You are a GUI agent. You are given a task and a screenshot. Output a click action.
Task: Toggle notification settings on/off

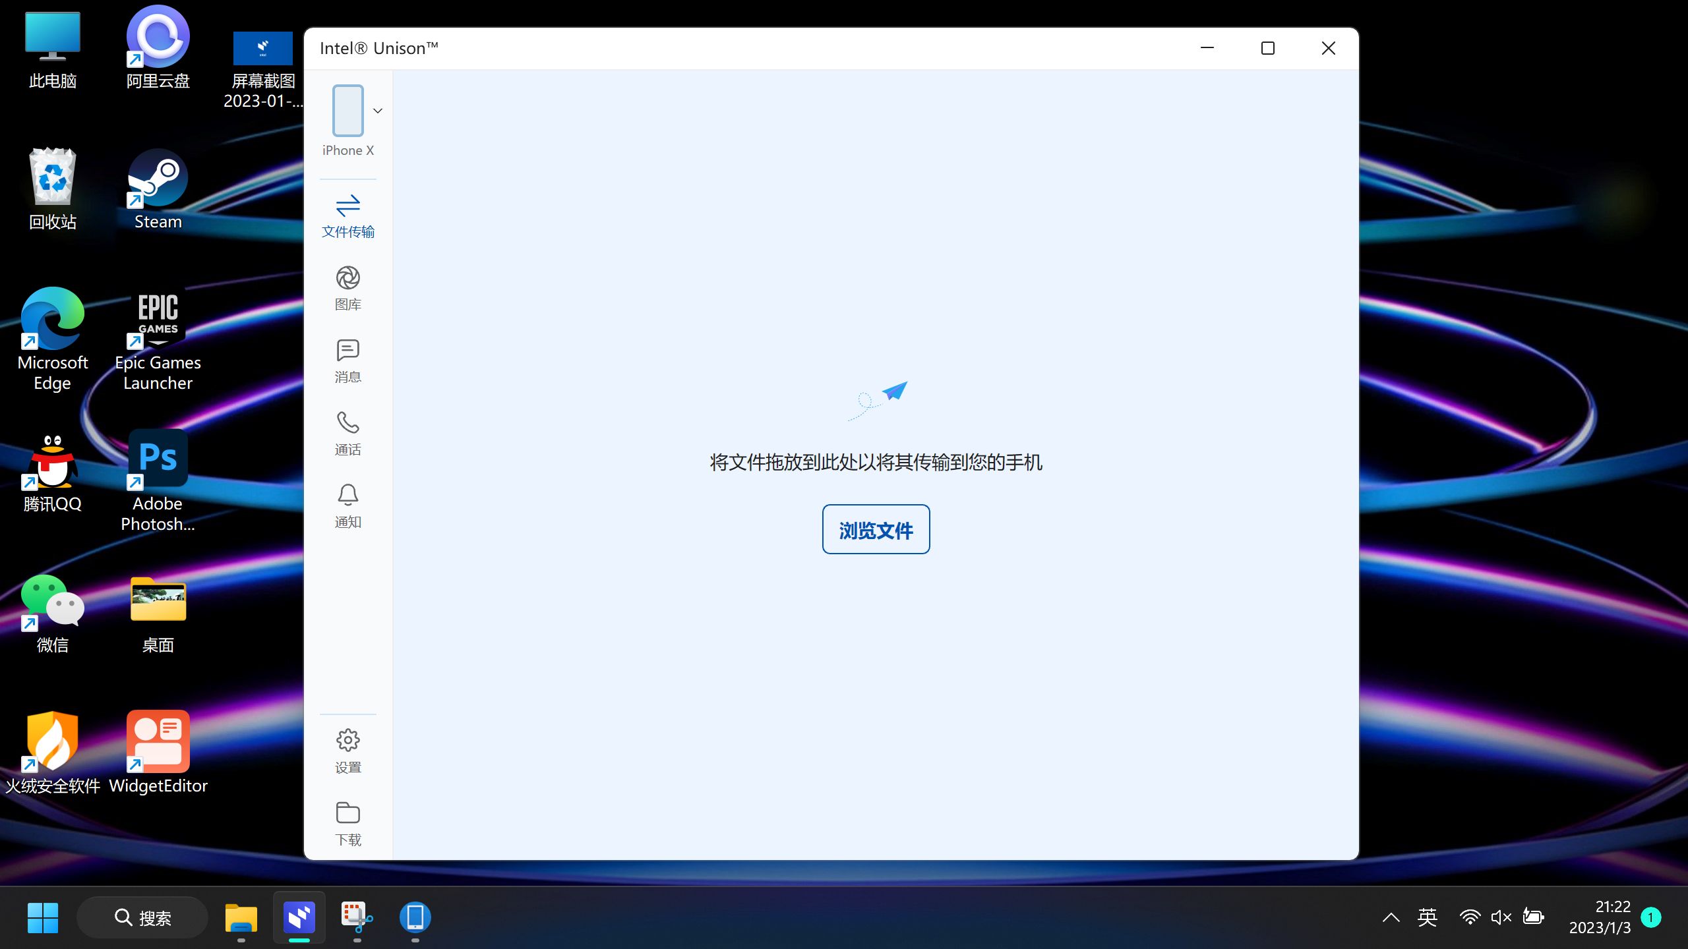click(347, 505)
